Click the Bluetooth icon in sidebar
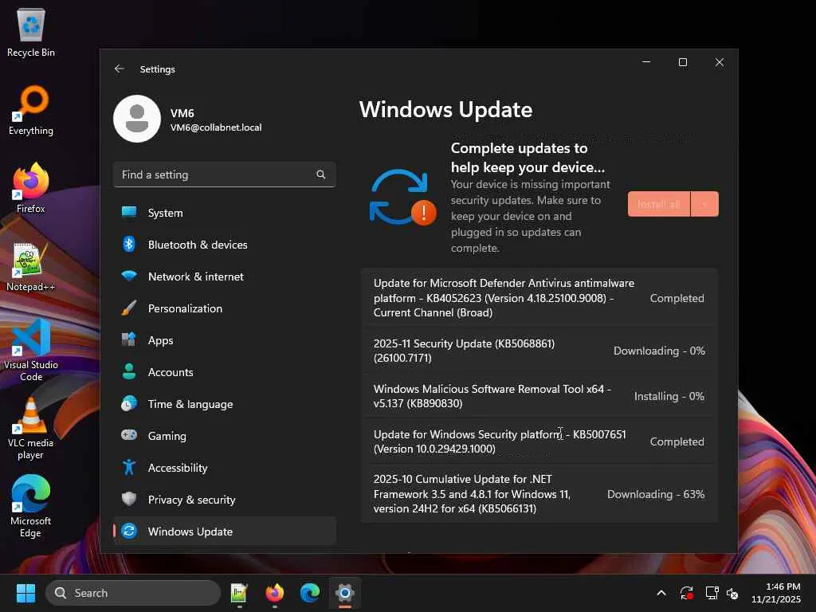816x612 pixels. (129, 244)
